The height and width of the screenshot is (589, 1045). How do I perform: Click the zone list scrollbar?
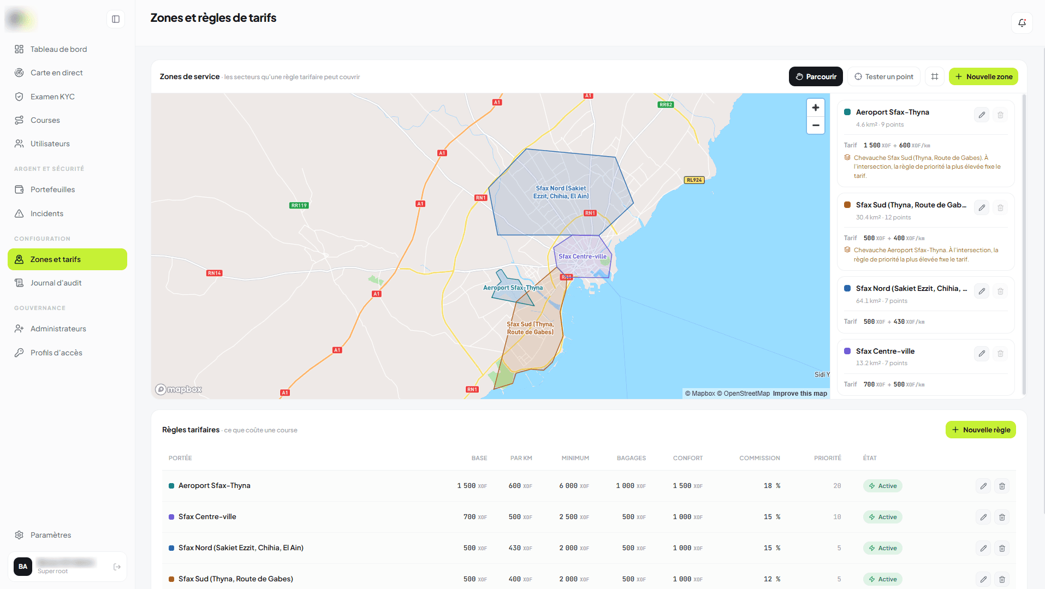pos(1024,244)
